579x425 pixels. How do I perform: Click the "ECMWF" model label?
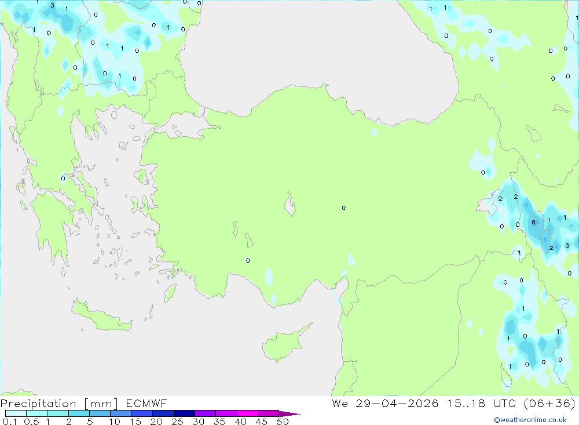pyautogui.click(x=146, y=403)
